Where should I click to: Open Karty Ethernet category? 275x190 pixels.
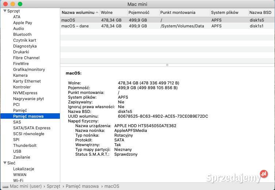(27, 81)
